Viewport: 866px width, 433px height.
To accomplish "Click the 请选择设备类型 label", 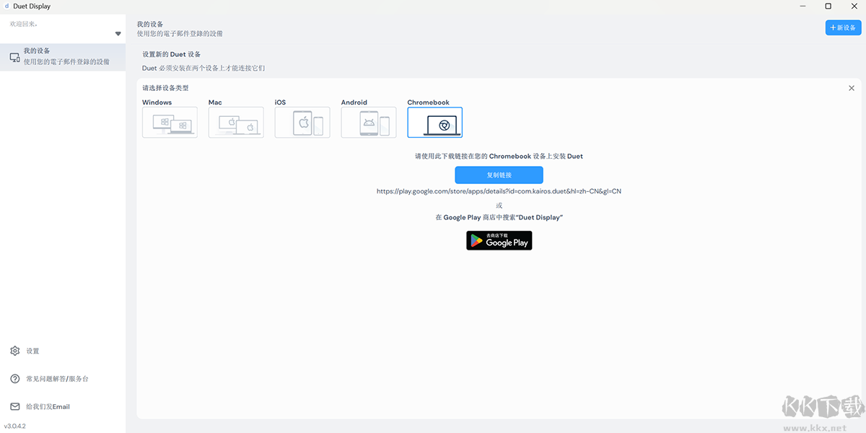I will tap(165, 88).
